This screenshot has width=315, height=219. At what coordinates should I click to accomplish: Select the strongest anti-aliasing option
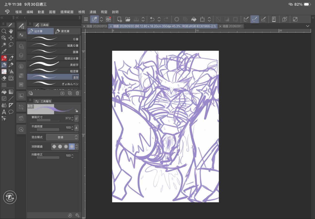(72, 147)
